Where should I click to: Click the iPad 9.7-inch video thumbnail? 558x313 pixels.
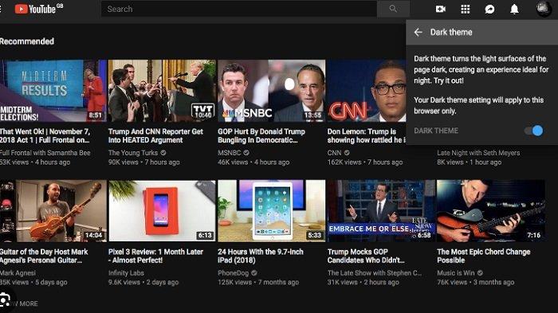pyautogui.click(x=272, y=211)
